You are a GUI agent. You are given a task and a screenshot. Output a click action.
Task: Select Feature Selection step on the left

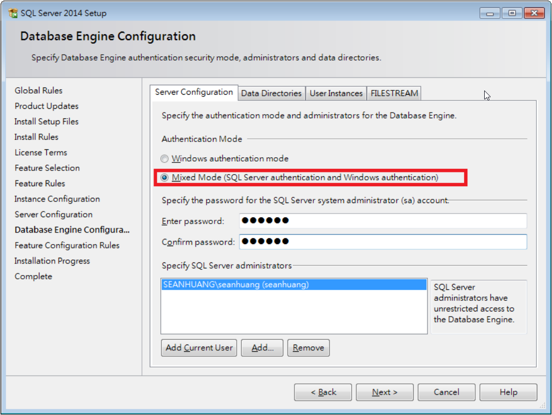coord(47,168)
